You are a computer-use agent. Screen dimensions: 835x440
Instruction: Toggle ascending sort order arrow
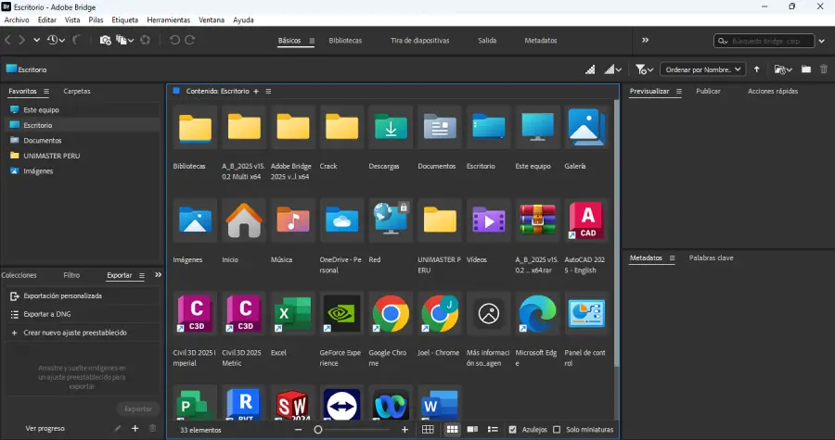[x=756, y=69]
